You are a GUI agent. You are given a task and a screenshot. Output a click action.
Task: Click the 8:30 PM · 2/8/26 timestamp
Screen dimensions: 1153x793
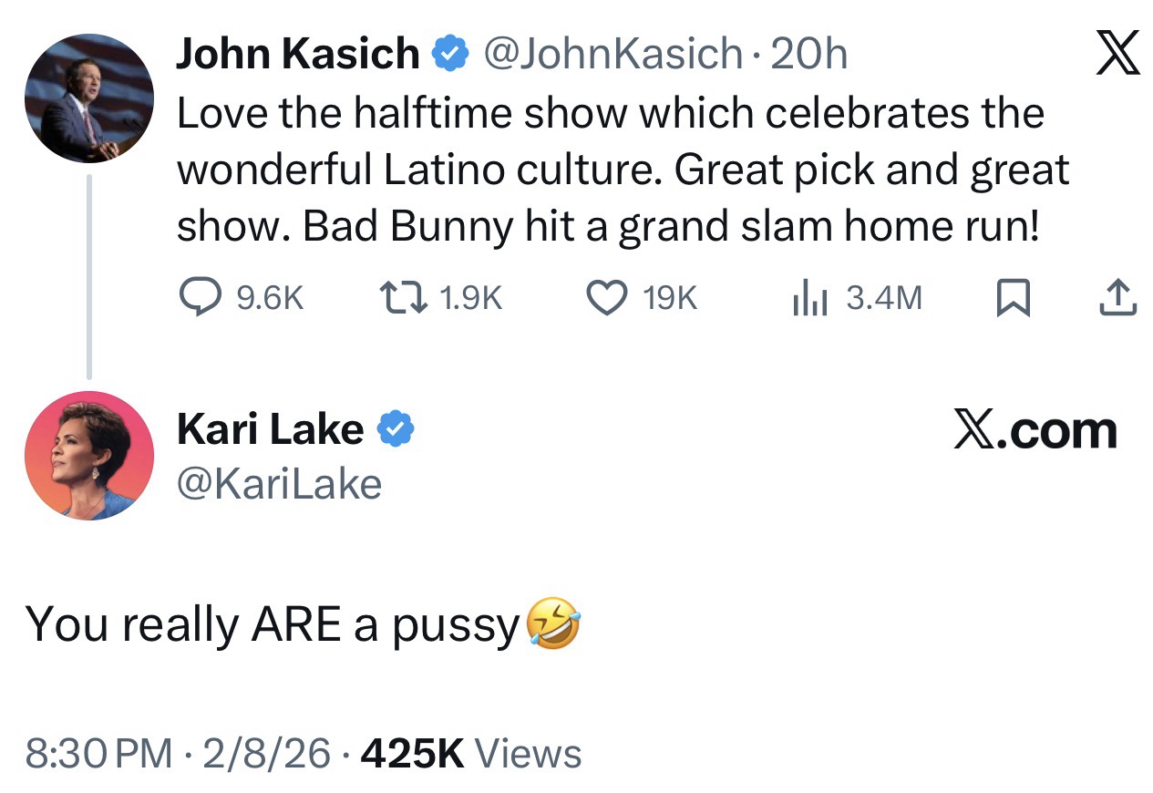tap(178, 754)
